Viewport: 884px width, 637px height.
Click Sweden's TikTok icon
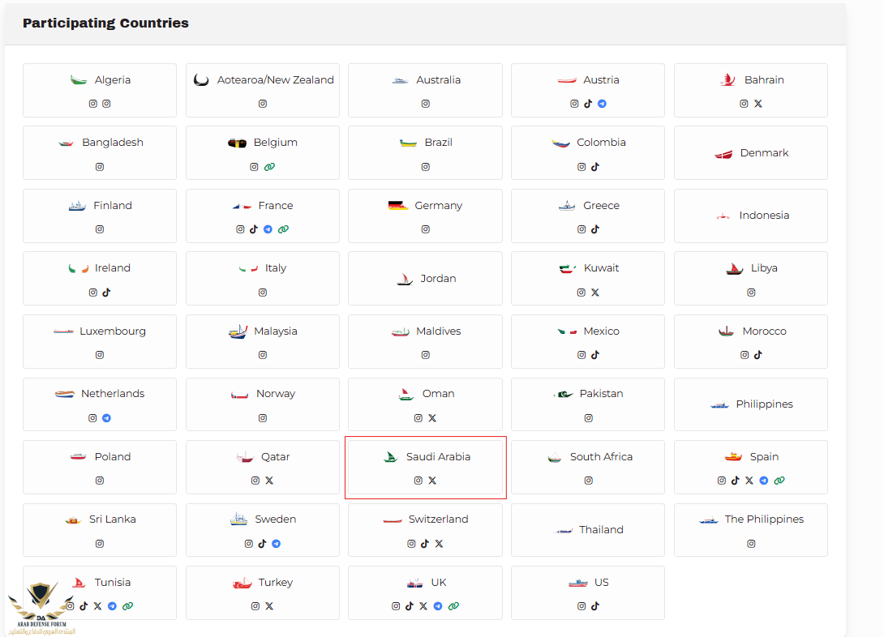(262, 544)
